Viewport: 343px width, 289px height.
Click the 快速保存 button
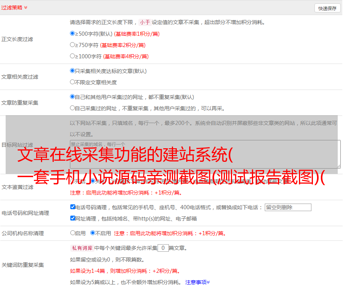click(327, 8)
